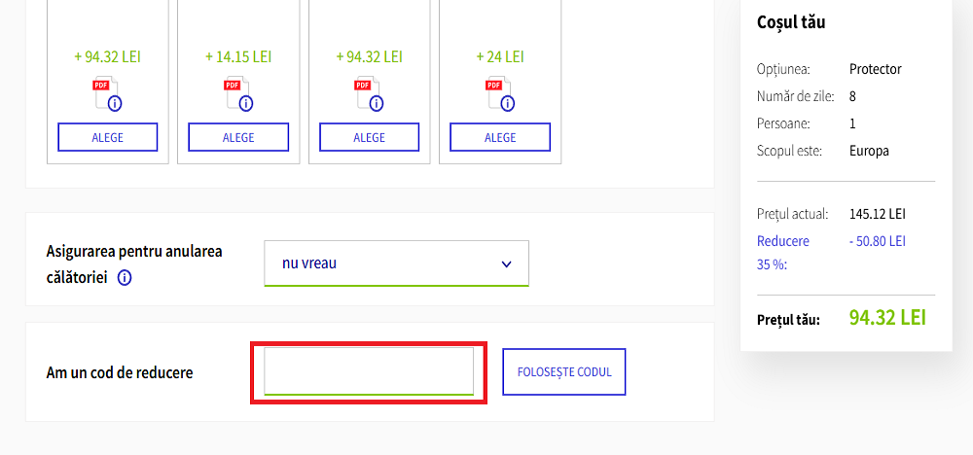Click the +14.15 LEI price text

238,56
